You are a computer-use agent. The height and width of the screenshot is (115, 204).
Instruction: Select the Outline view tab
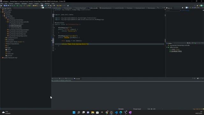(x=170, y=43)
